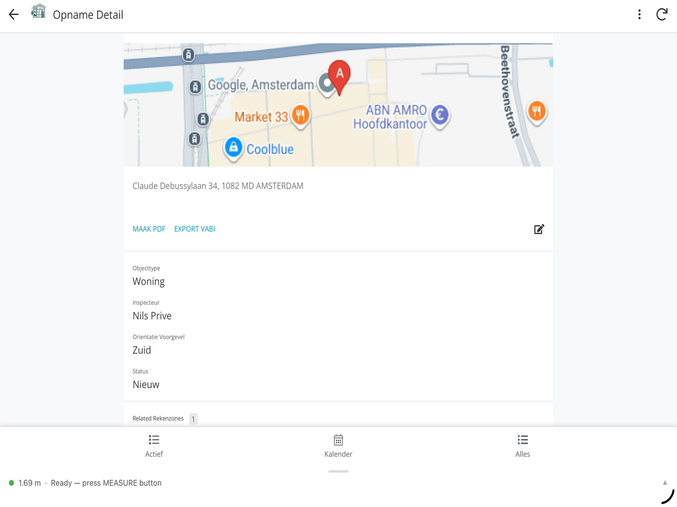Click the drag handle above measure bar
This screenshot has width=677, height=507.
(x=338, y=471)
